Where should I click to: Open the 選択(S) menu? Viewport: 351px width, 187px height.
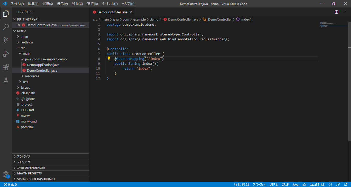(48, 4)
